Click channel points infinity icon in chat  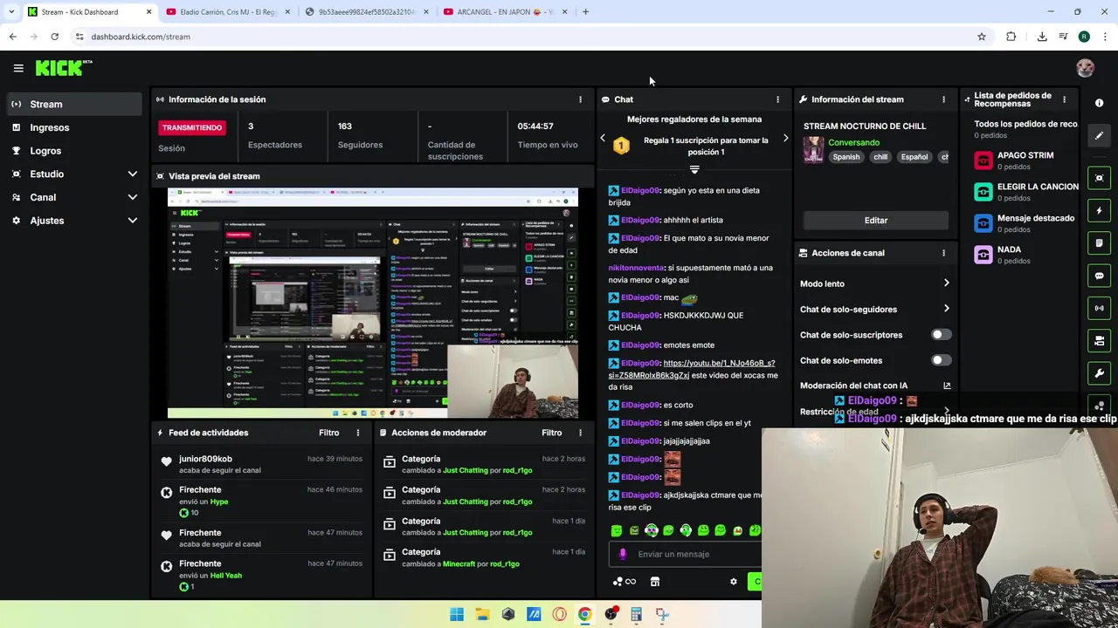[625, 582]
